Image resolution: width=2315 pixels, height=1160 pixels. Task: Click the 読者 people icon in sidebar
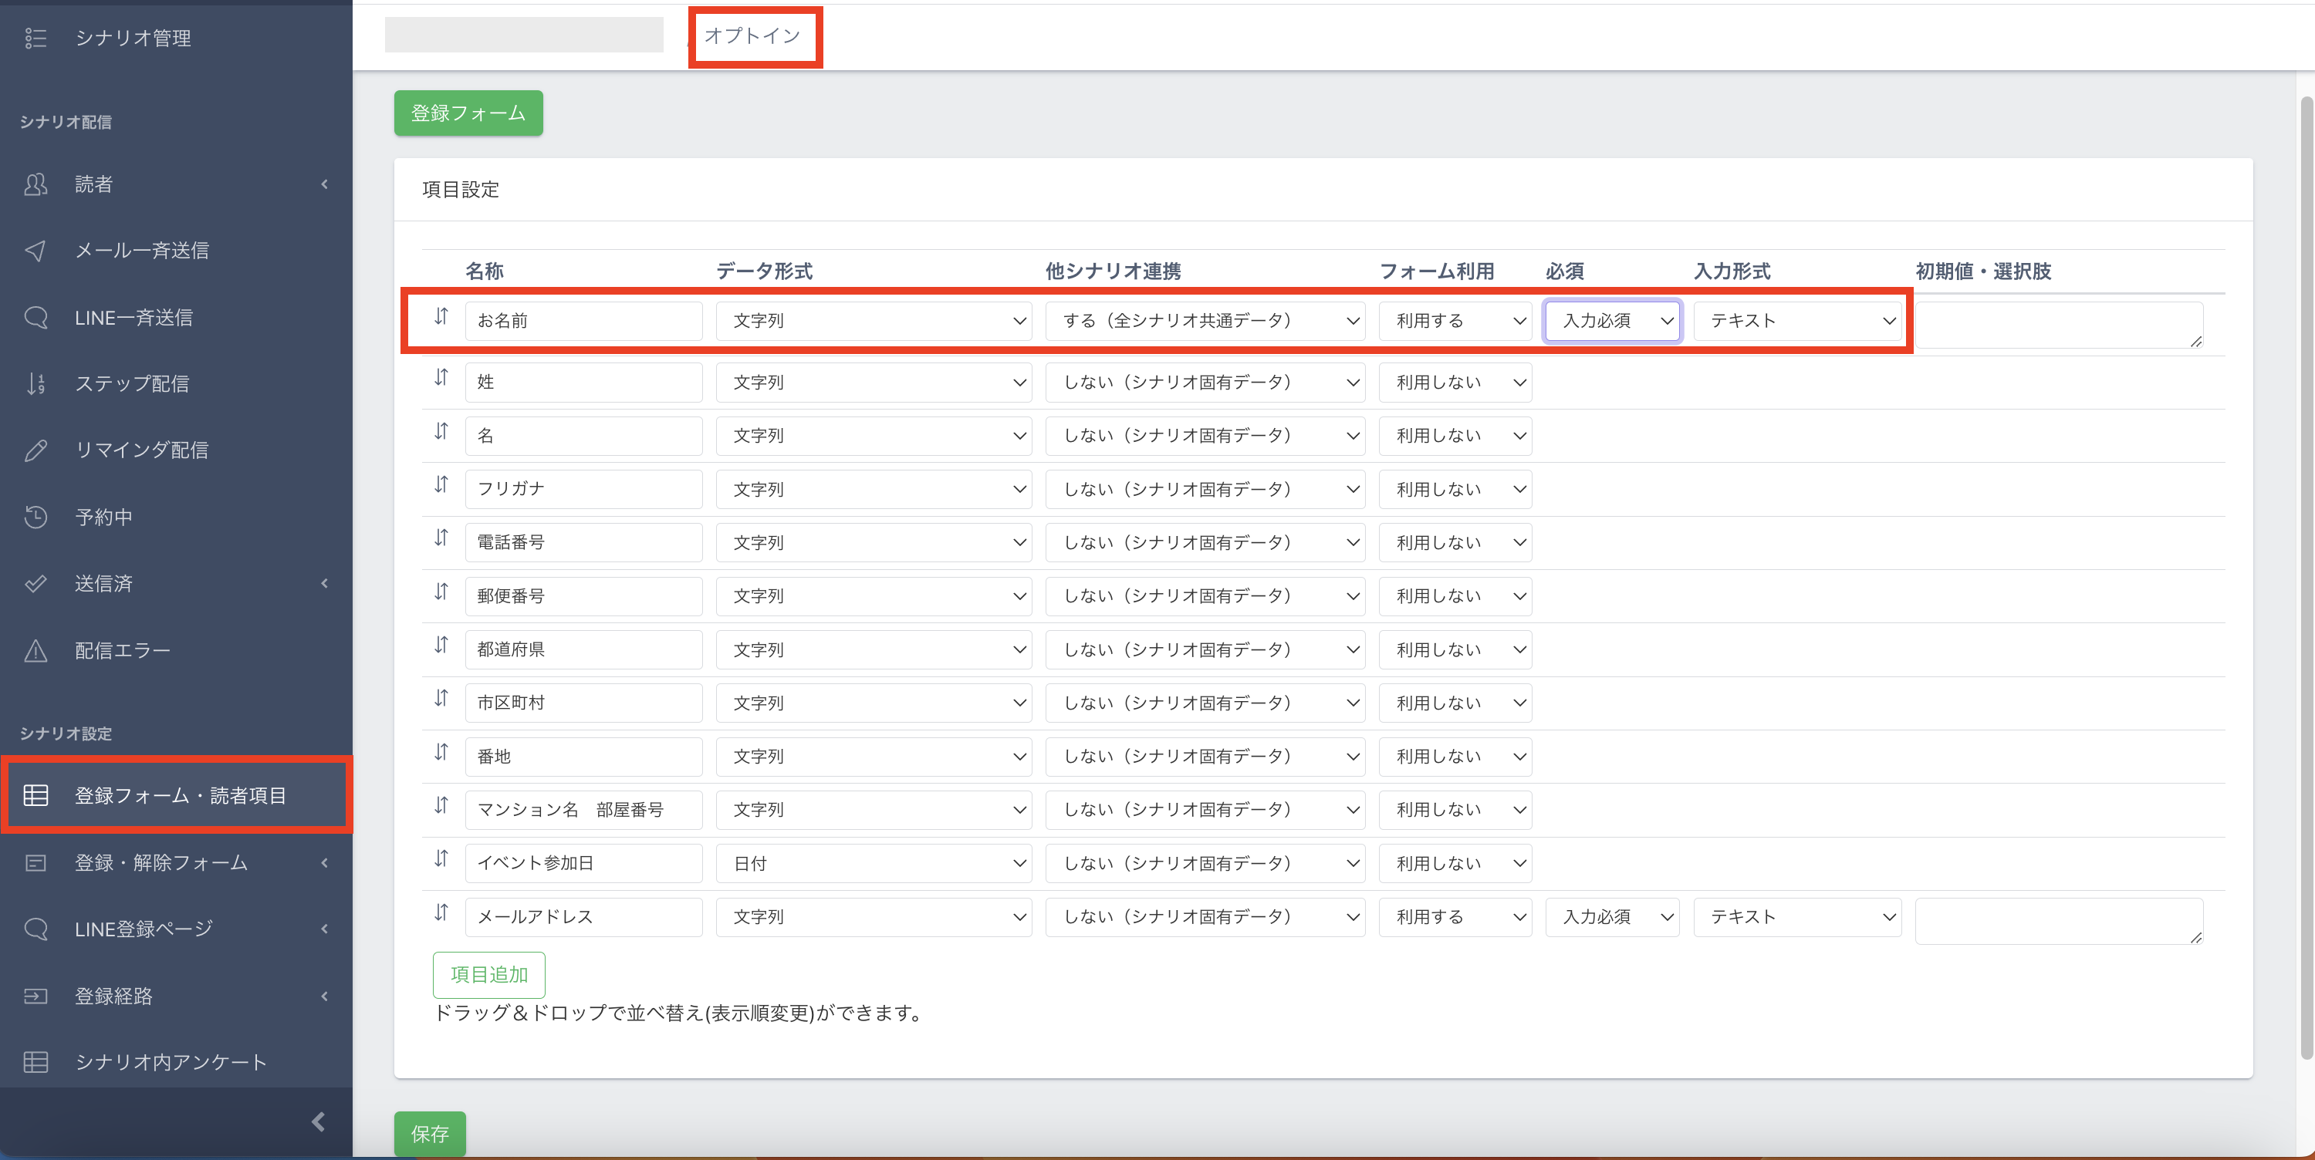pyautogui.click(x=35, y=184)
